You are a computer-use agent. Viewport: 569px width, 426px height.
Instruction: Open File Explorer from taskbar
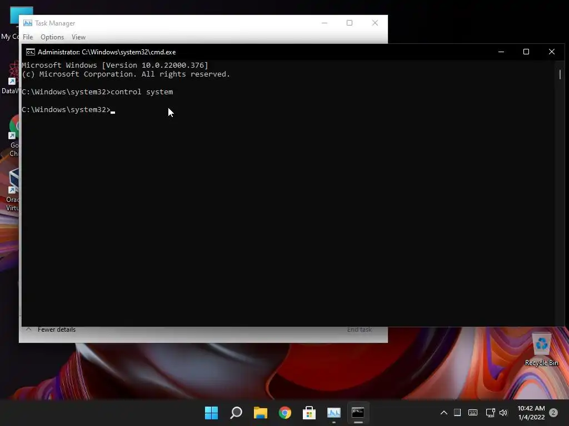261,413
